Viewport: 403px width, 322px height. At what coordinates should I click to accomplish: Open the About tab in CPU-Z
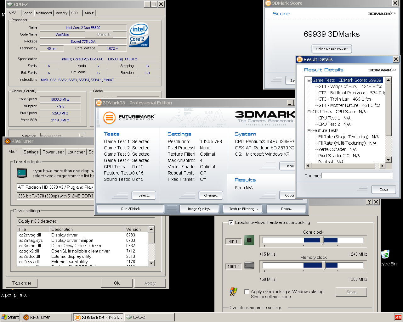[x=89, y=13]
